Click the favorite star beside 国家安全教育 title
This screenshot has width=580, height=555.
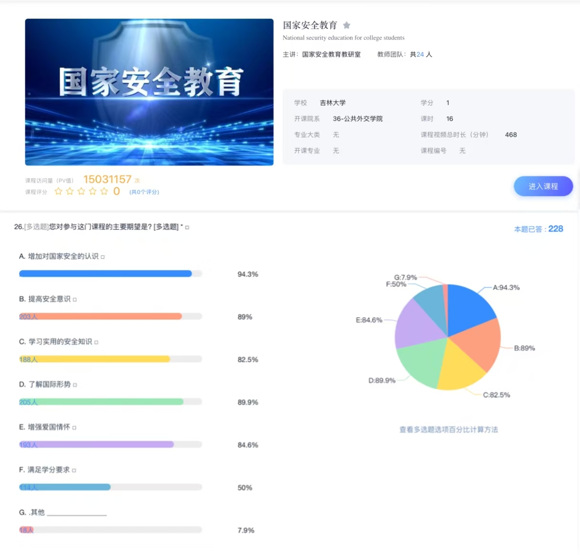pos(346,25)
